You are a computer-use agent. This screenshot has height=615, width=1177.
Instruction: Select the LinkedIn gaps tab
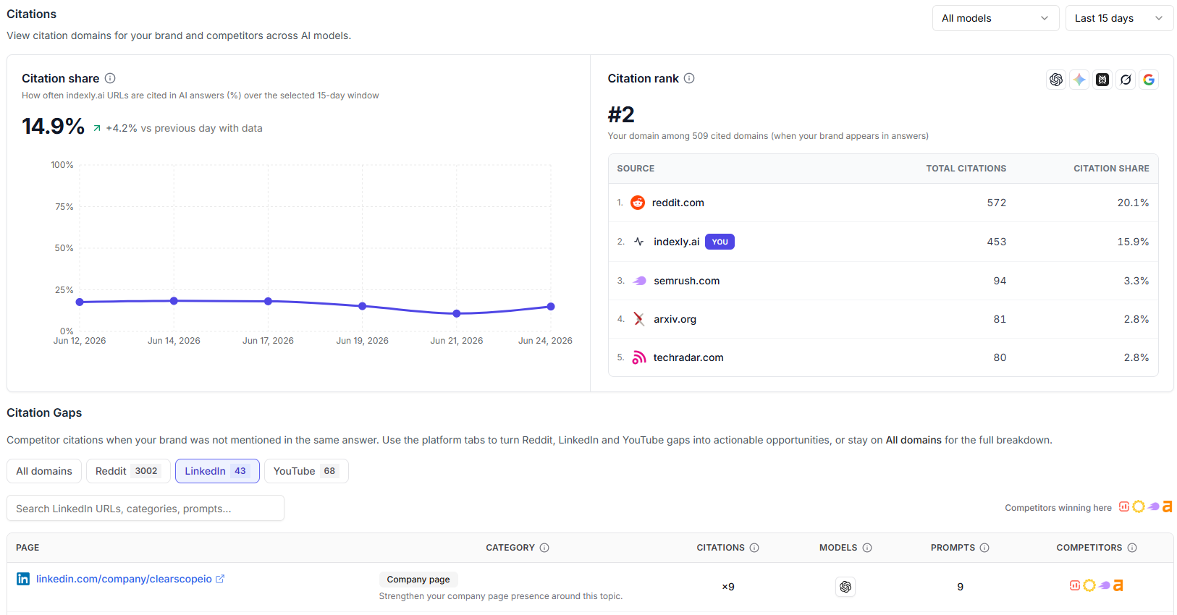pos(217,471)
